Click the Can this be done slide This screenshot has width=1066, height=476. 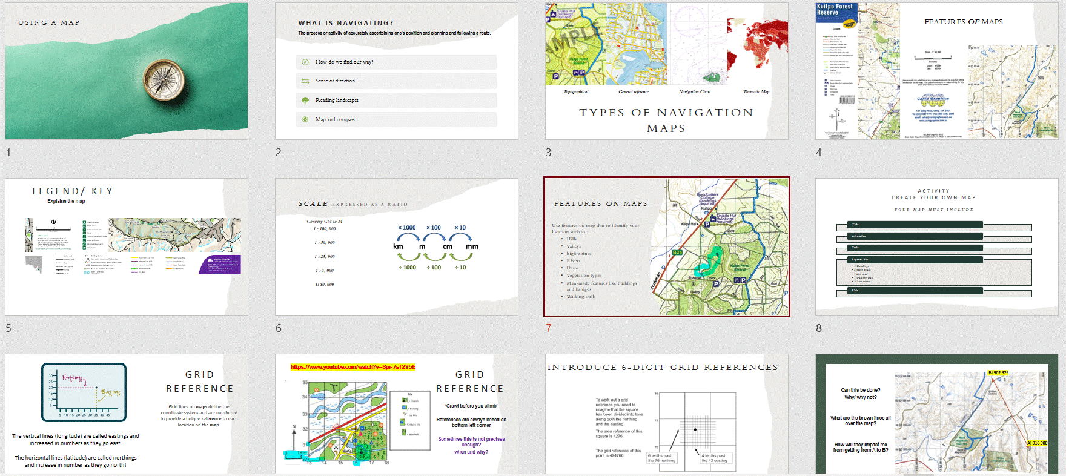pos(937,414)
